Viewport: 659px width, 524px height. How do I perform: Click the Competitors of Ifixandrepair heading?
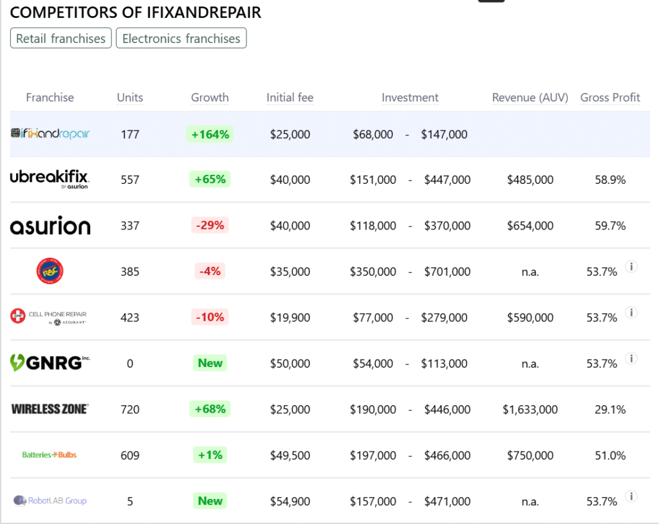[135, 12]
